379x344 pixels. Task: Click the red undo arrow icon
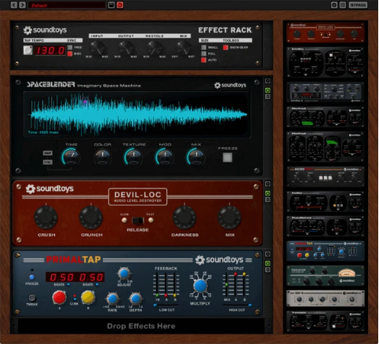tap(120, 5)
